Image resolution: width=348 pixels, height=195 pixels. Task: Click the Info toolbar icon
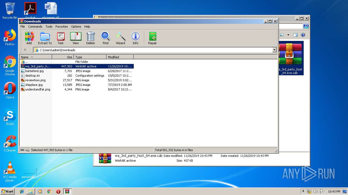(x=135, y=38)
